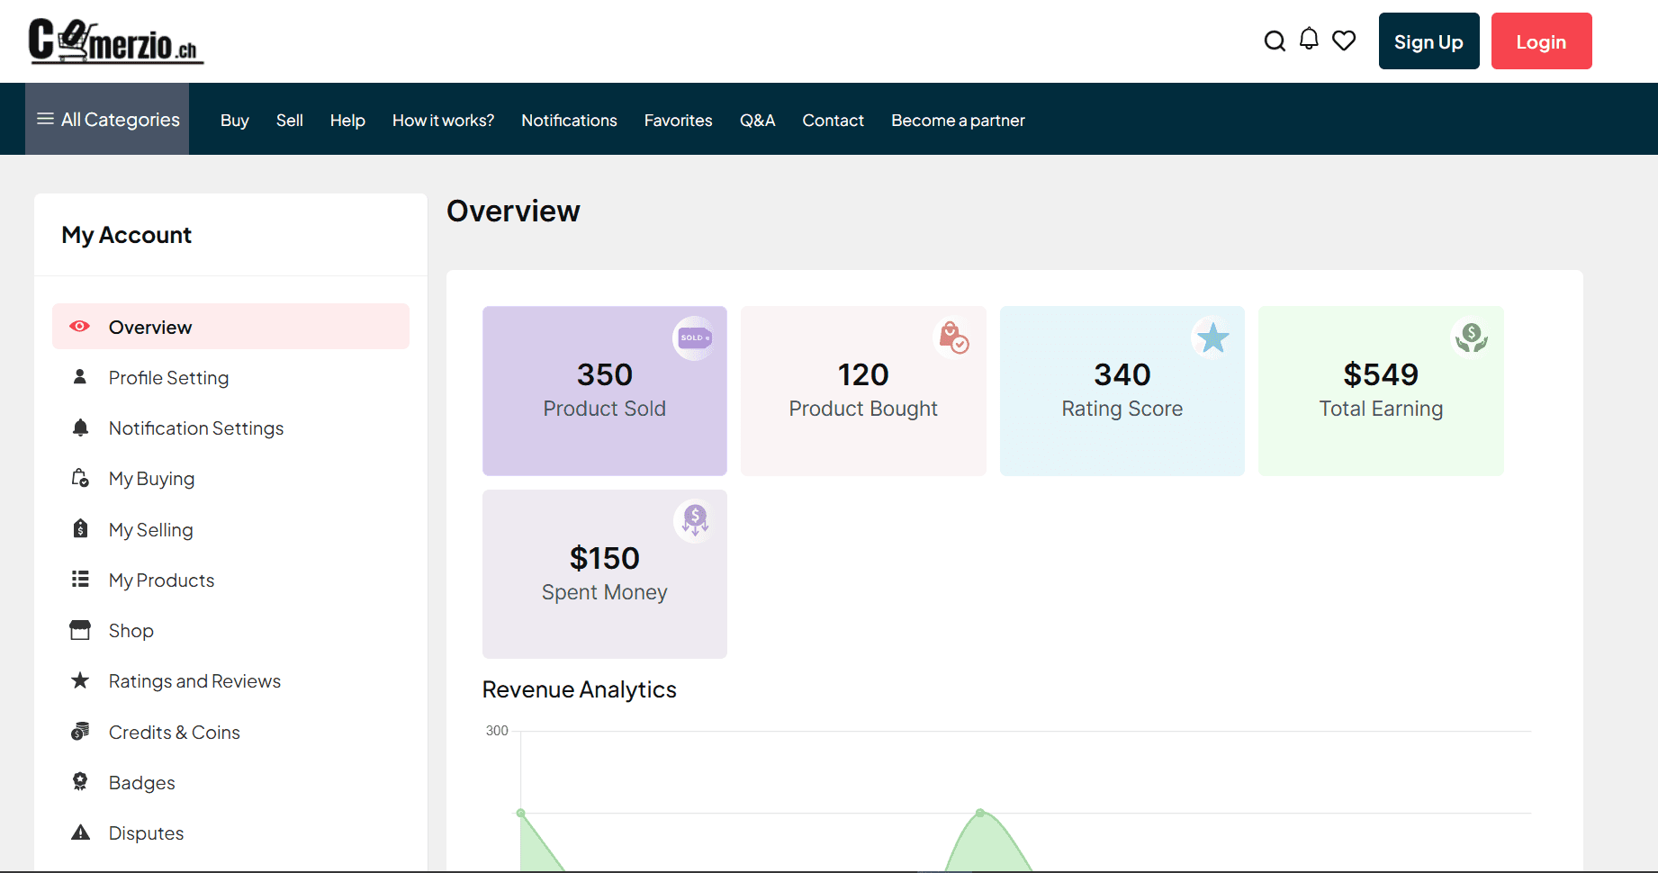Viewport: 1658px width, 873px height.
Task: Click the dollar bag icon beside My Selling
Action: coord(80,528)
